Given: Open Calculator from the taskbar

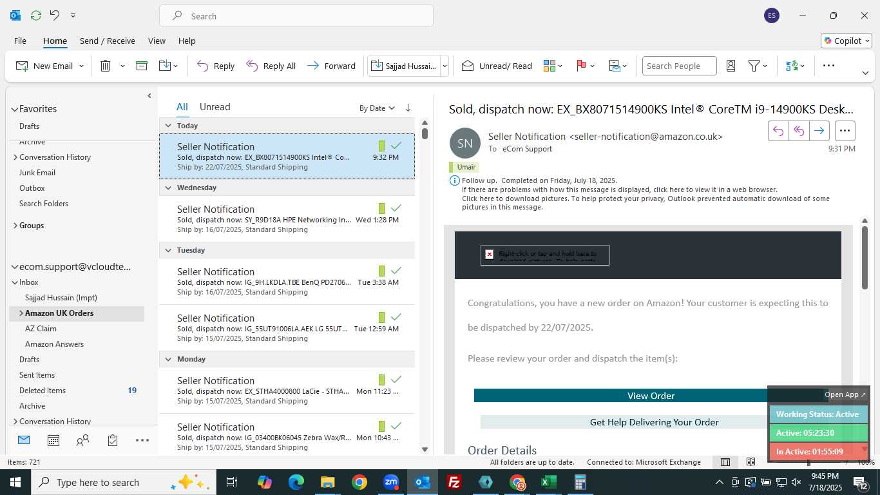Looking at the screenshot, I should click(x=580, y=482).
